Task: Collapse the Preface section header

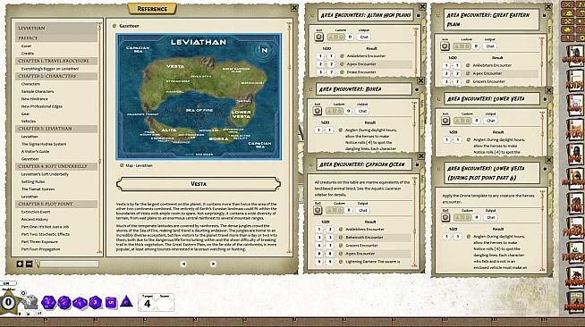Action: 56,38
